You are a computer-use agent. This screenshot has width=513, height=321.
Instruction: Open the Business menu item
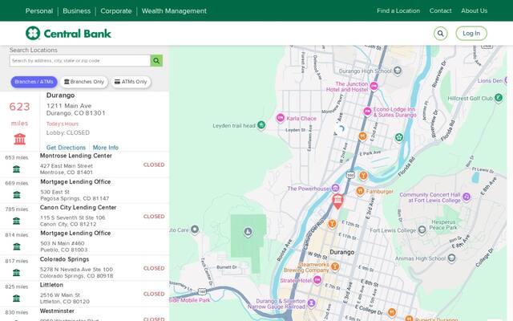77,10
